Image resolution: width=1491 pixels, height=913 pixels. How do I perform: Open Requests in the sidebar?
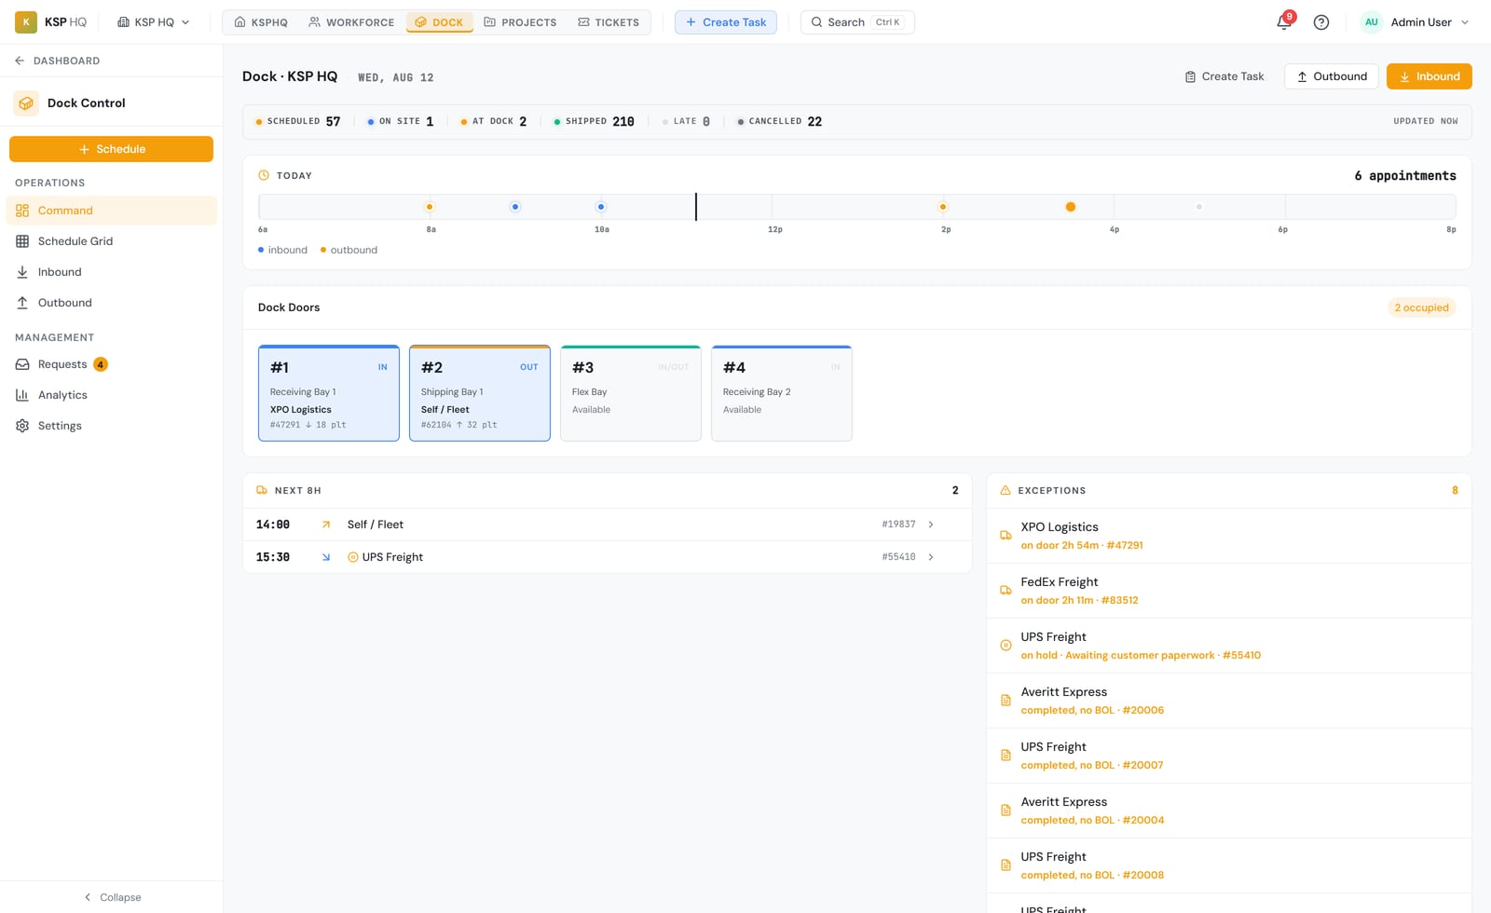[112, 364]
